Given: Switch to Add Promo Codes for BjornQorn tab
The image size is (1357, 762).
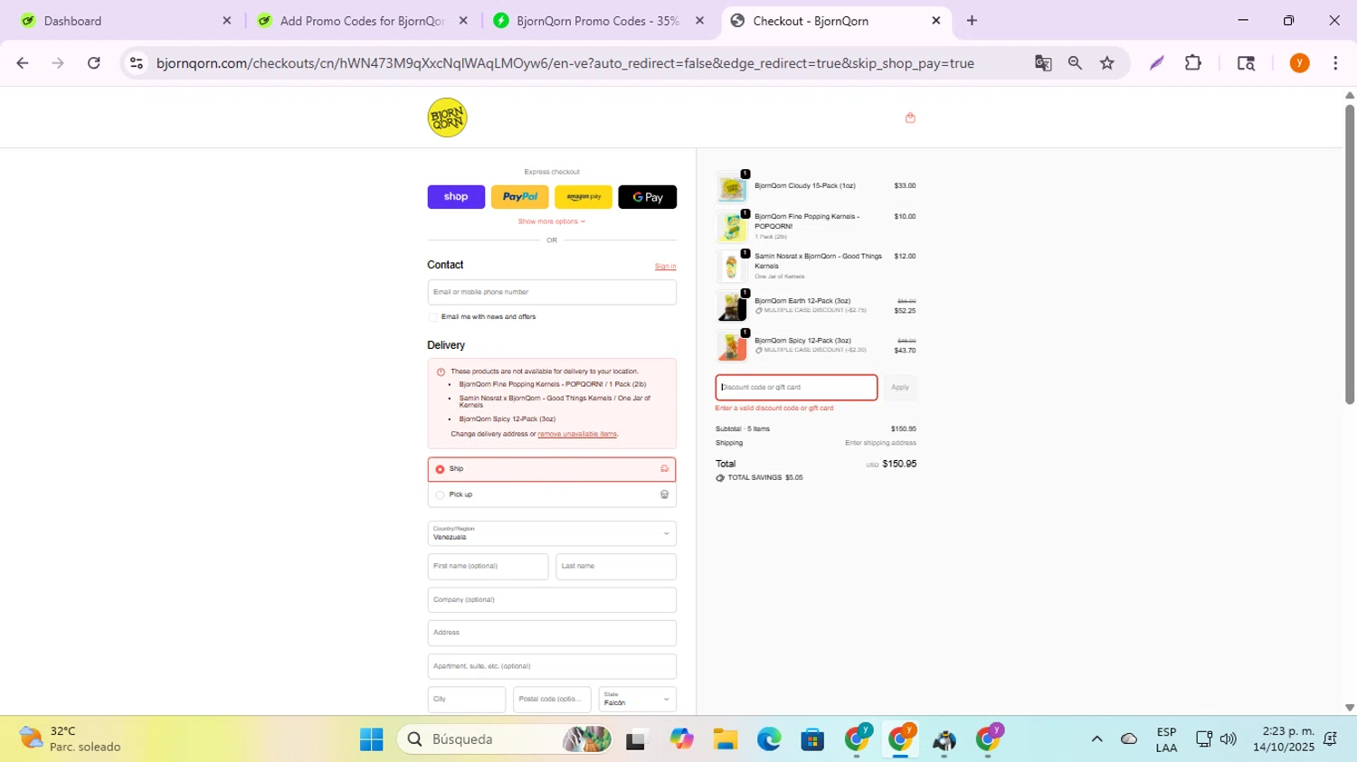Looking at the screenshot, I should point(362,21).
